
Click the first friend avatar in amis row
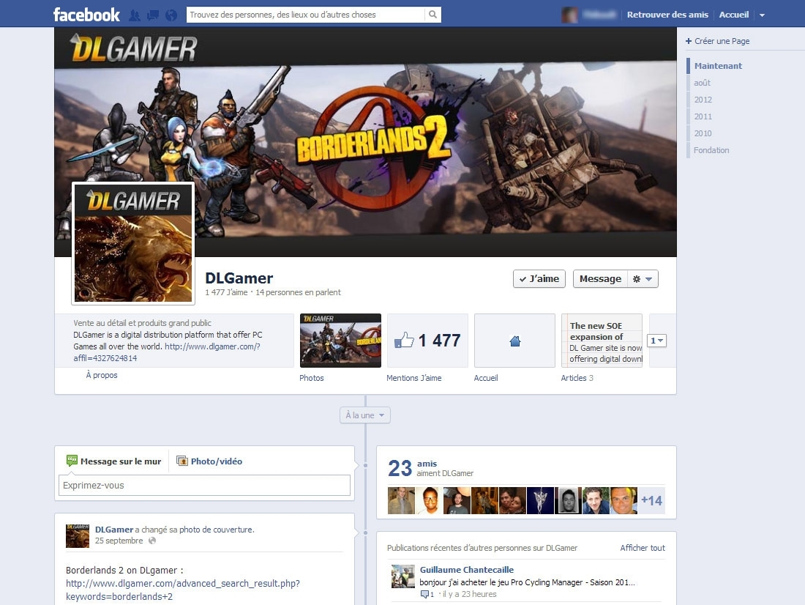(401, 501)
